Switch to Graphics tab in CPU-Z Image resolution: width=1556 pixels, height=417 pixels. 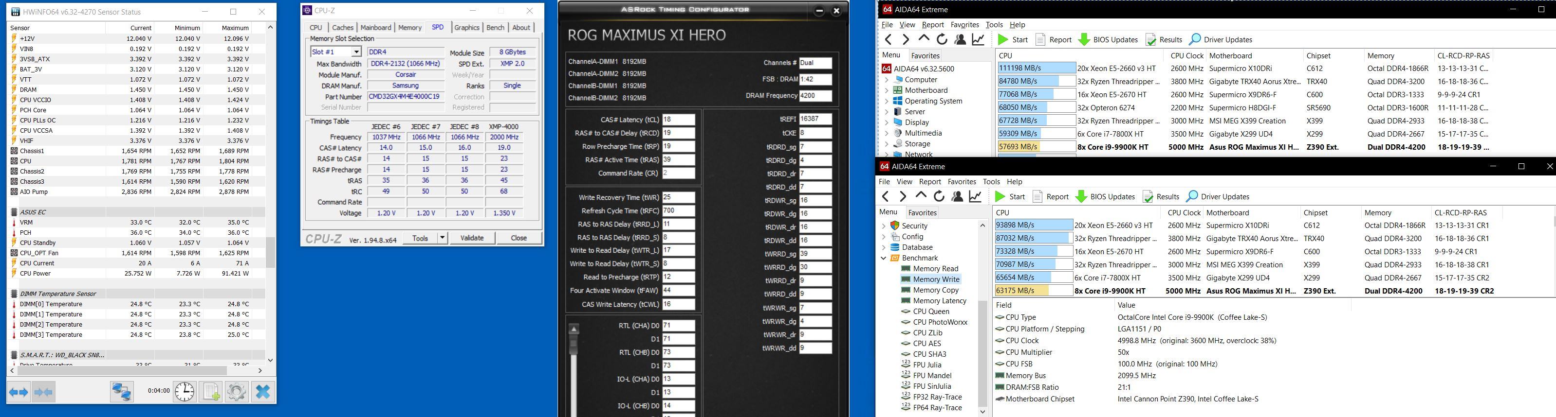(467, 28)
